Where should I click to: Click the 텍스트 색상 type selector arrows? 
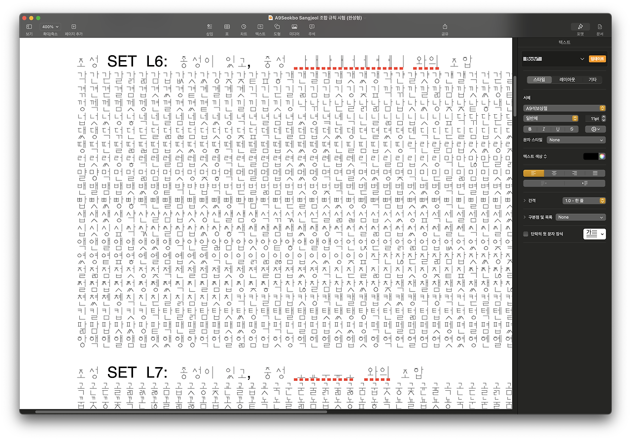[545, 156]
